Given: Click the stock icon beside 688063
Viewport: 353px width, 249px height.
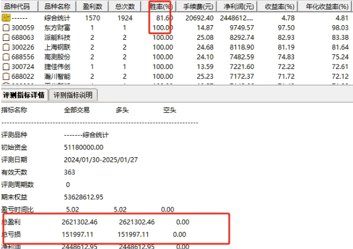Looking at the screenshot, I should pyautogui.click(x=6, y=37).
